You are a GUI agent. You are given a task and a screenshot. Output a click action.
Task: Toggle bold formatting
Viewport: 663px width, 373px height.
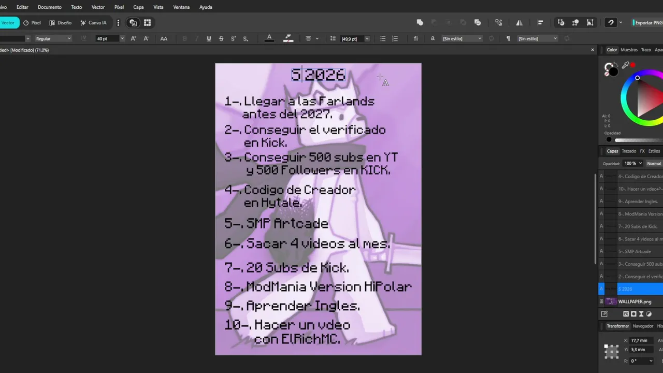[184, 38]
